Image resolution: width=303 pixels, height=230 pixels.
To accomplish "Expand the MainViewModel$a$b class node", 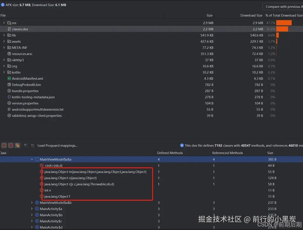I will [32, 203].
